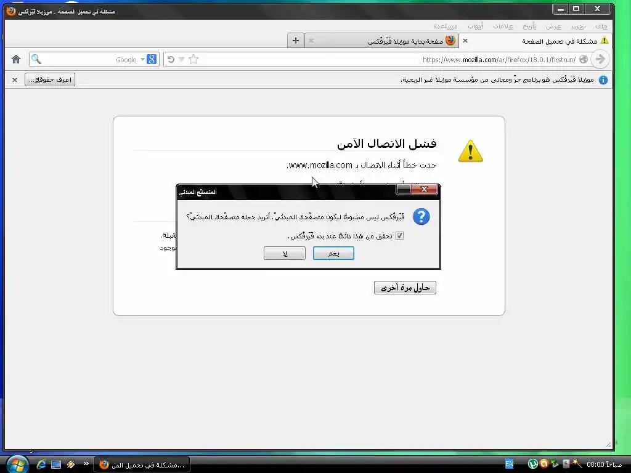Expand the quick launch chevron

[86, 463]
